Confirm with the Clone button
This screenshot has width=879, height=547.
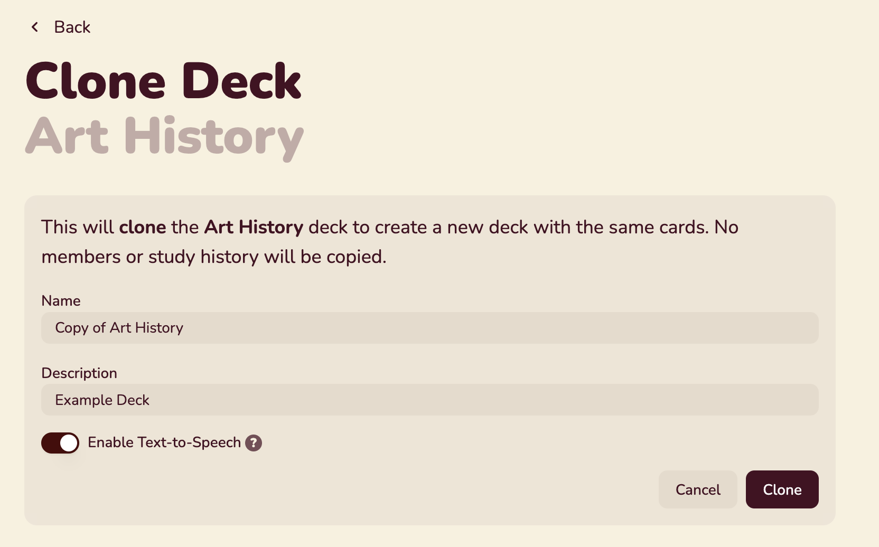coord(782,489)
